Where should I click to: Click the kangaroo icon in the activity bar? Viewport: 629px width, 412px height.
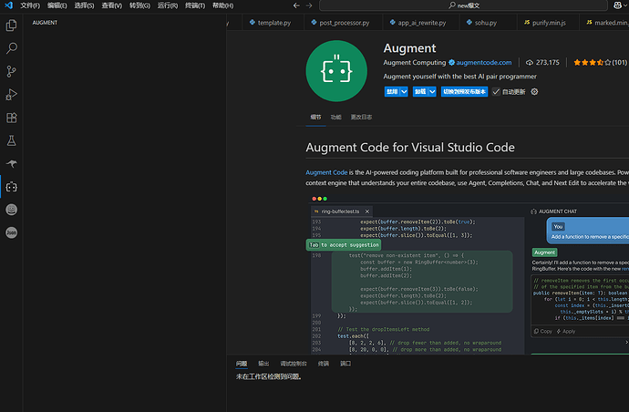point(11,164)
